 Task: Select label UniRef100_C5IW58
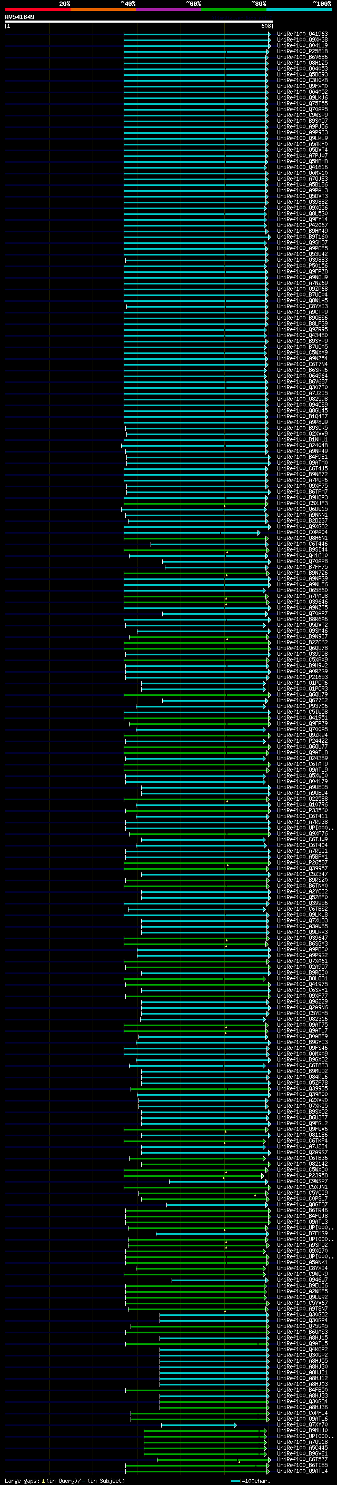click(x=302, y=712)
